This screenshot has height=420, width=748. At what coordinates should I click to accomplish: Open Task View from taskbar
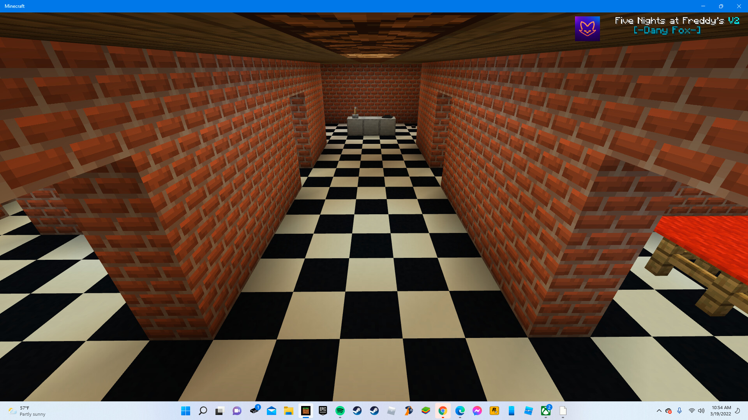pos(220,411)
